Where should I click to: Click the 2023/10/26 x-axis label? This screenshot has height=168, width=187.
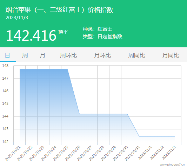[x=73, y=154]
